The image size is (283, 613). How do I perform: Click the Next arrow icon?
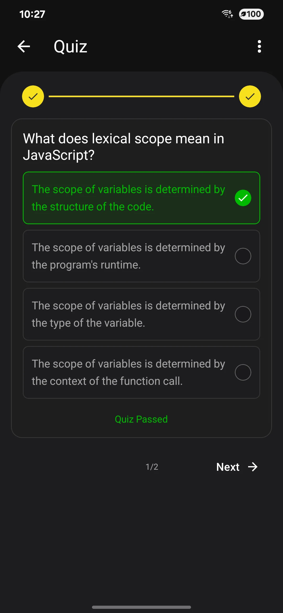pos(252,467)
